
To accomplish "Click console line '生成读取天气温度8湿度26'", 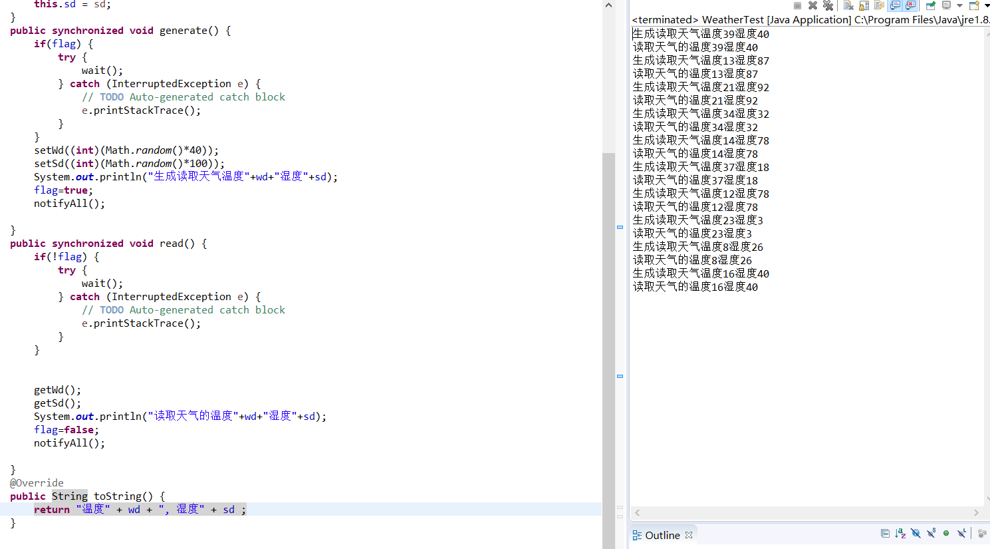I will click(x=698, y=247).
